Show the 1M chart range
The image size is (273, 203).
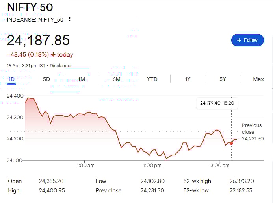(82, 79)
